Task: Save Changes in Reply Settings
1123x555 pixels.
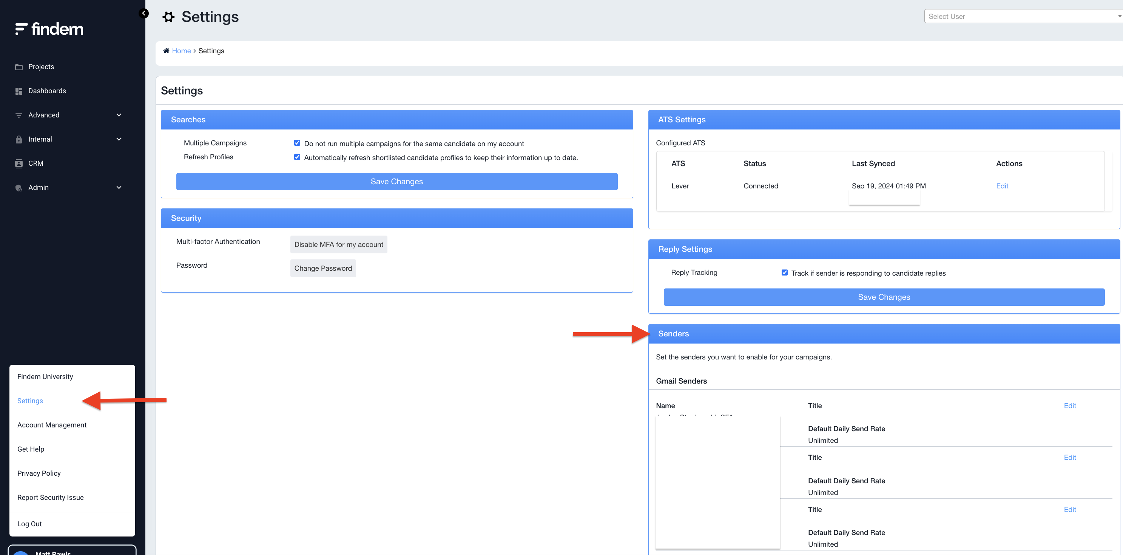Action: 884,297
